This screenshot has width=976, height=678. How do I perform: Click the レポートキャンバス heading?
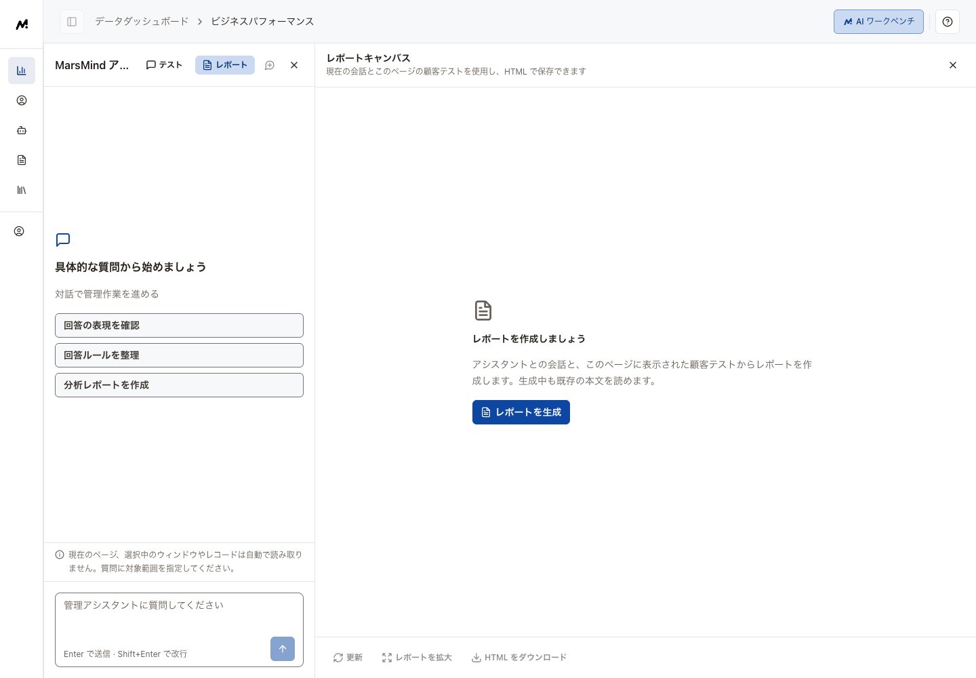[368, 58]
